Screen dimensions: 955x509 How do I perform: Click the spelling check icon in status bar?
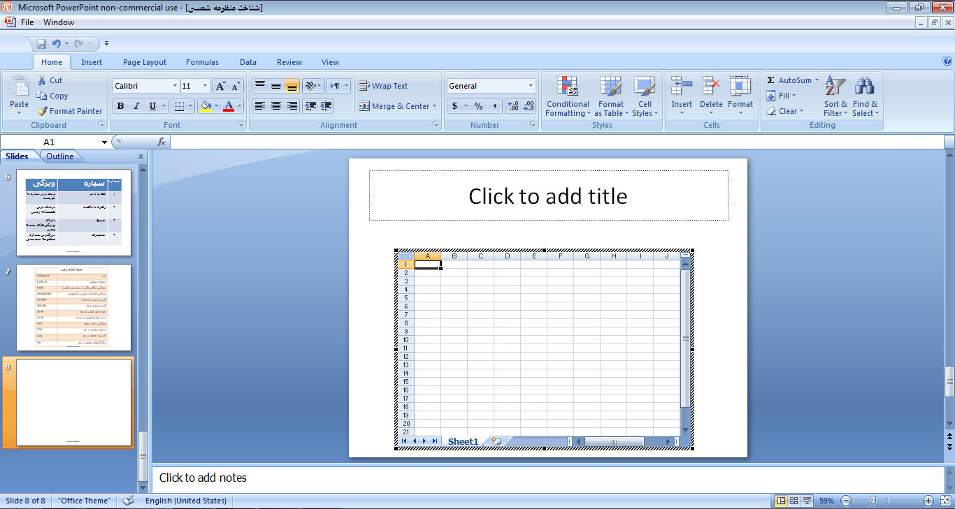click(x=128, y=501)
